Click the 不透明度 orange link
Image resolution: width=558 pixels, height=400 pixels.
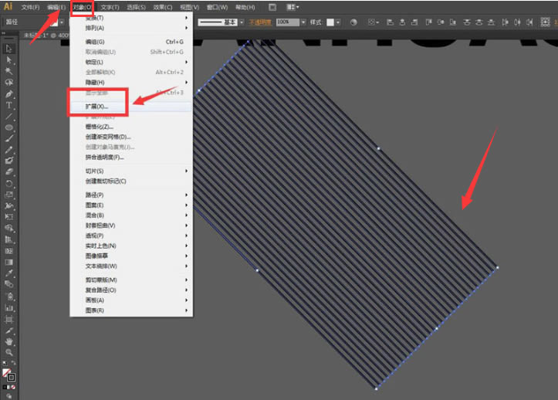pyautogui.click(x=260, y=22)
